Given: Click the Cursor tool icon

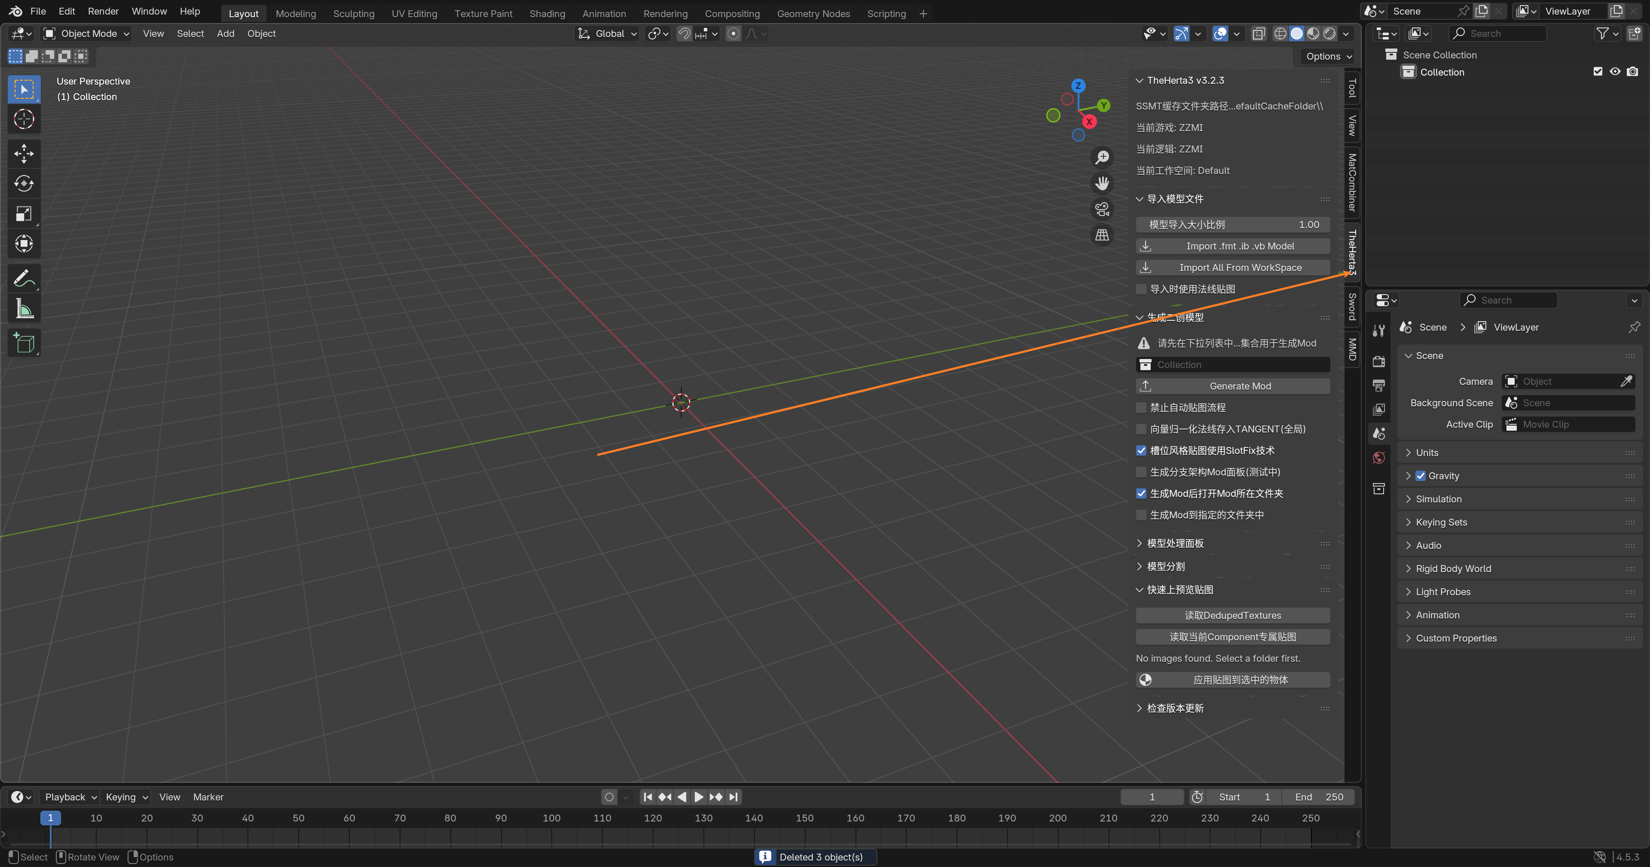Looking at the screenshot, I should pos(24,119).
